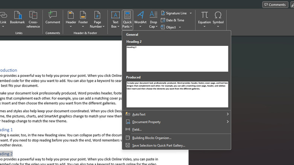Click the Quick Parts button
The image size is (294, 165).
pos(127,20)
